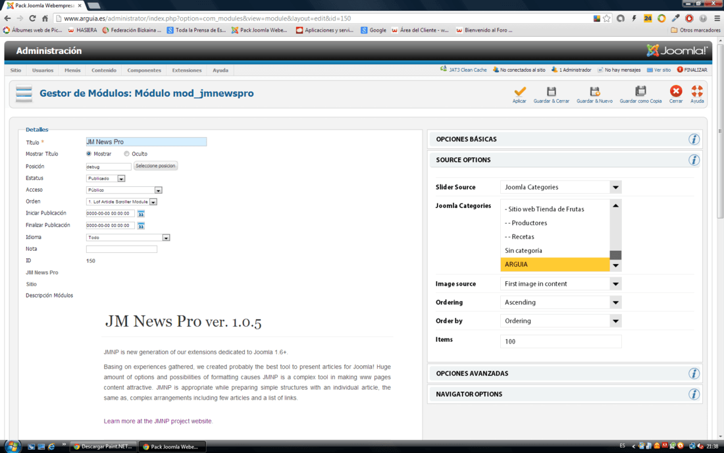Open the Image source dropdown
Image resolution: width=724 pixels, height=453 pixels.
[x=561, y=284]
